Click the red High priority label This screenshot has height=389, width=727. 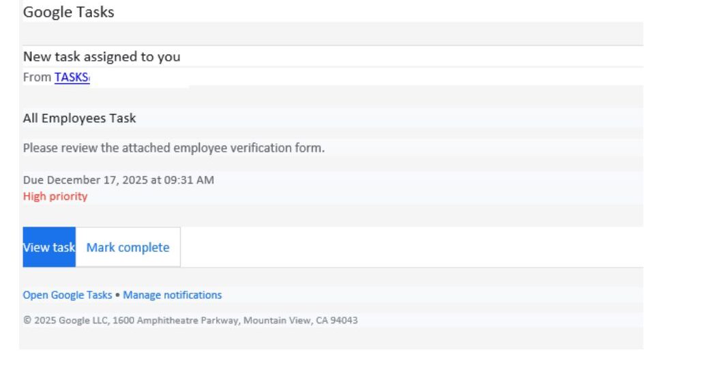click(55, 197)
